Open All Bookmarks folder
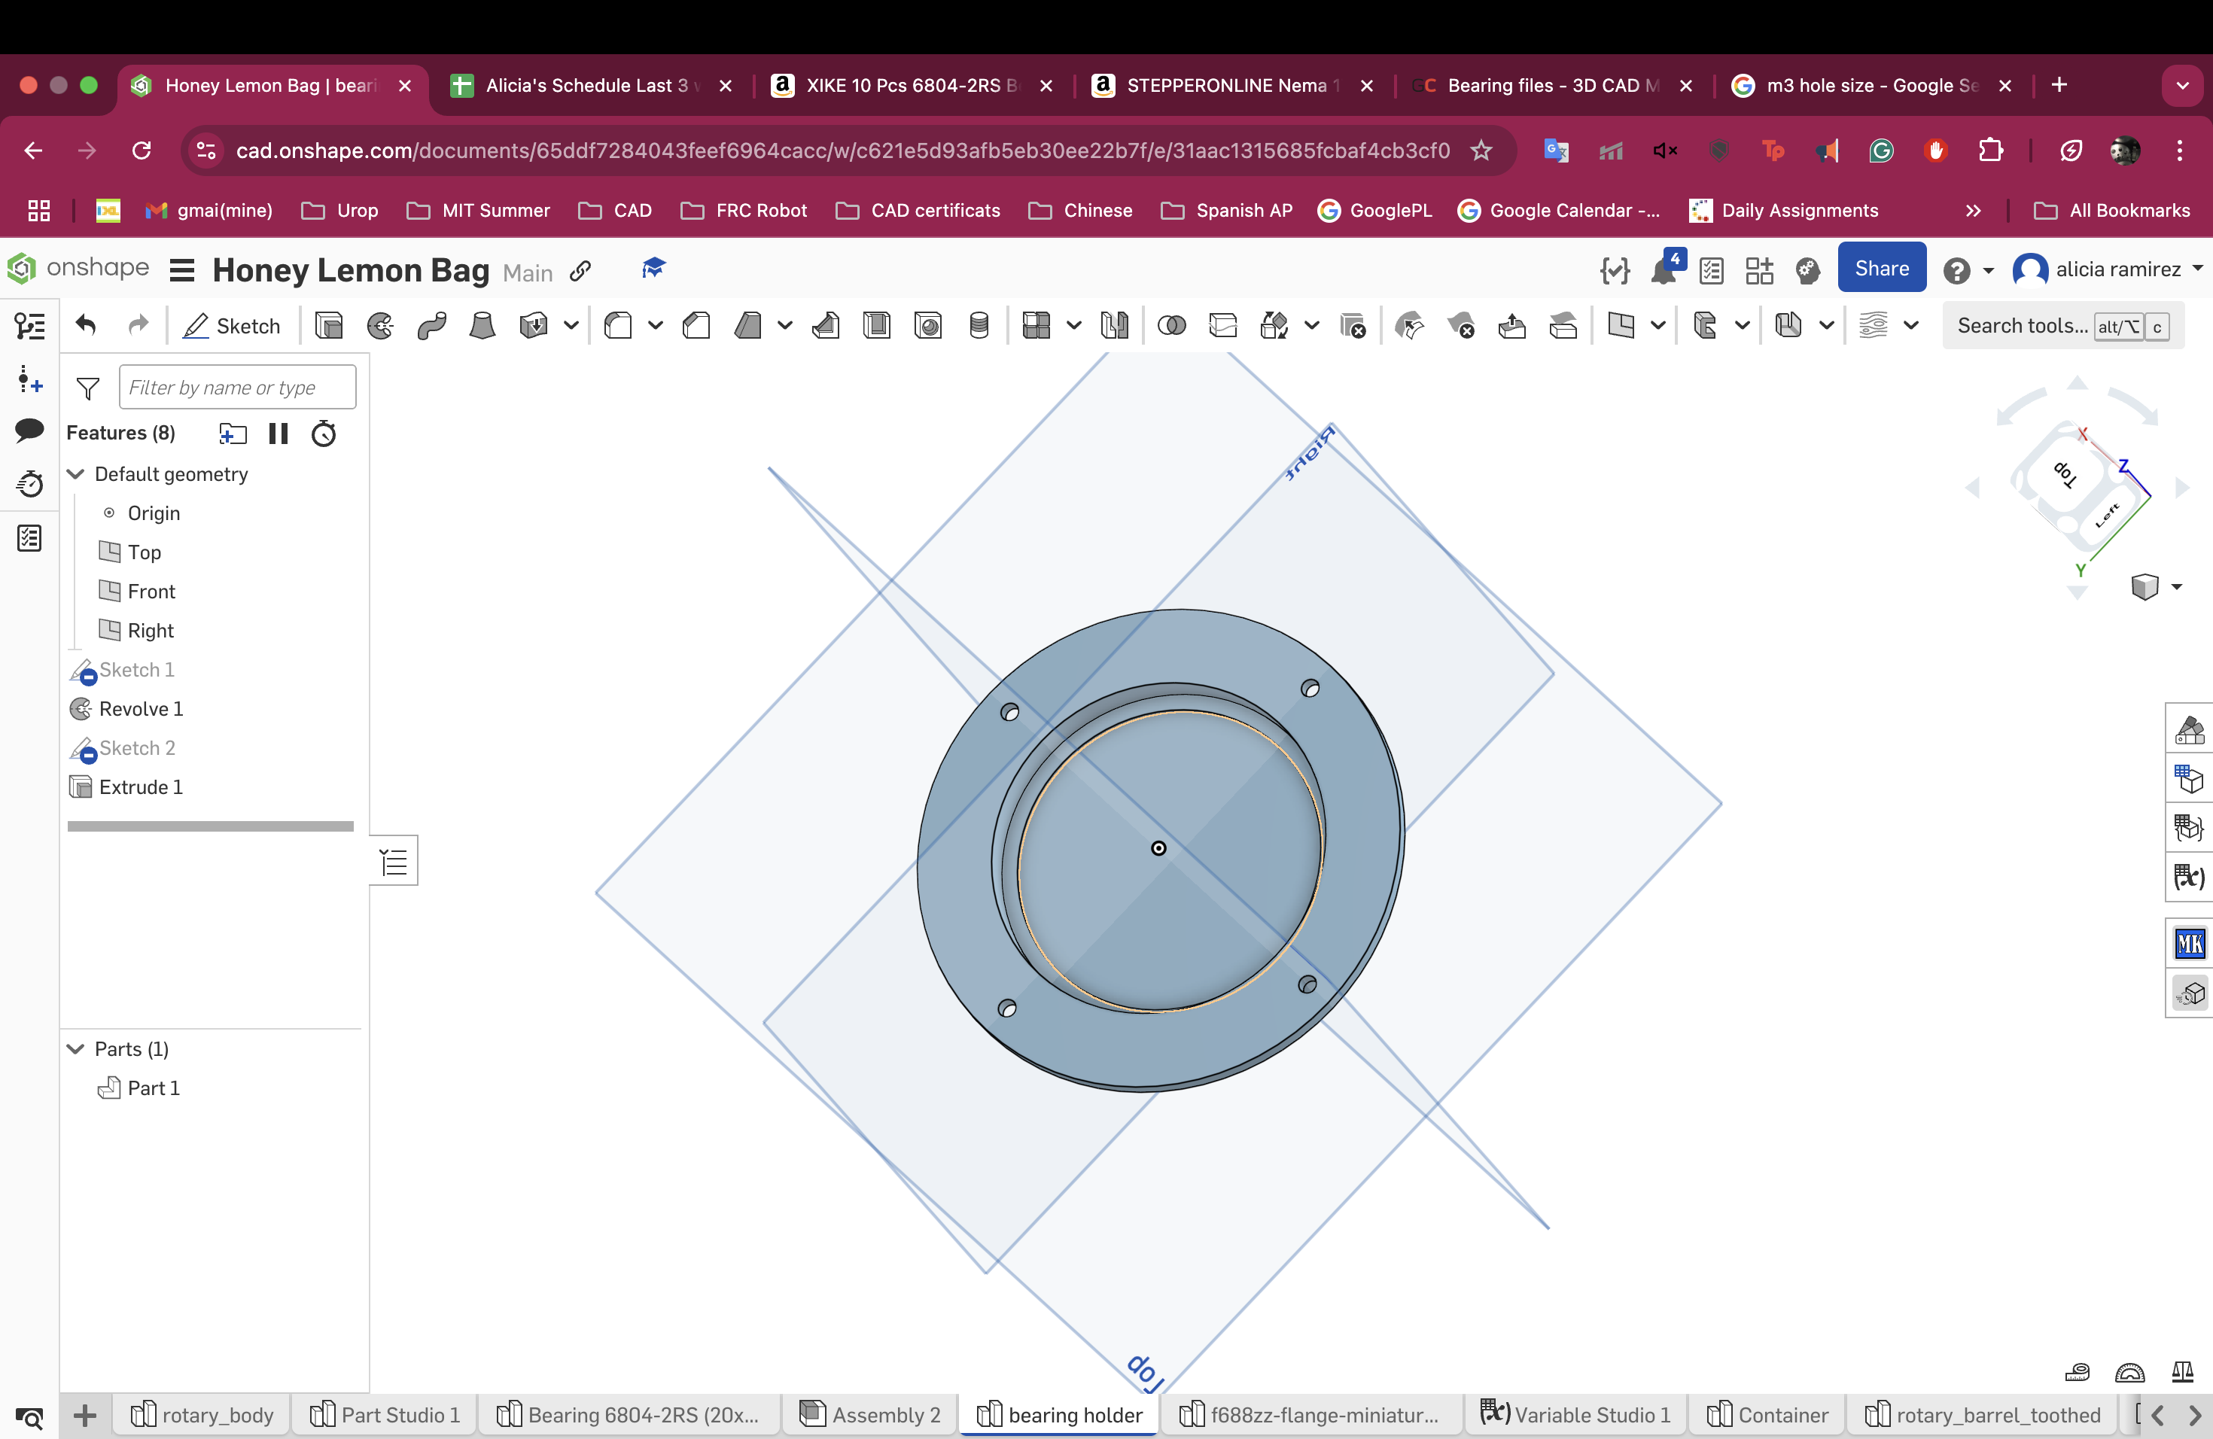The height and width of the screenshot is (1439, 2213). coord(2111,211)
